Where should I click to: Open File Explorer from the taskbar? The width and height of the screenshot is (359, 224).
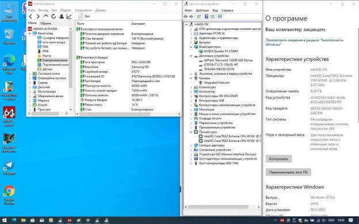(x=24, y=221)
